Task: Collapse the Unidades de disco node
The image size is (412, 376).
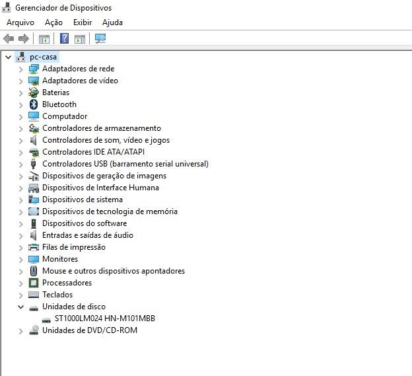Action: point(20,307)
